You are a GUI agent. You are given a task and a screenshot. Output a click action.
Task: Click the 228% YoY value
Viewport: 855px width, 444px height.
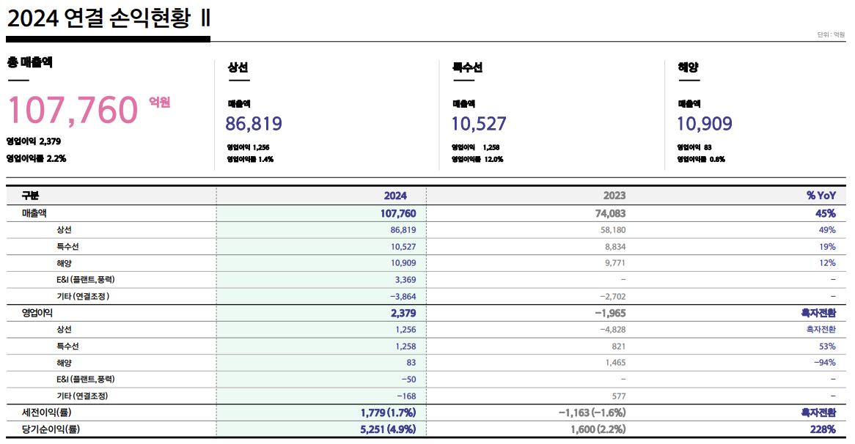coord(824,429)
